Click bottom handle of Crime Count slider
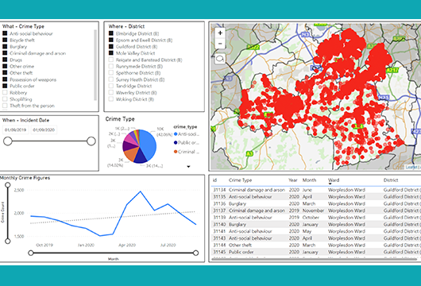This screenshot has width=421, height=286. coord(8,242)
